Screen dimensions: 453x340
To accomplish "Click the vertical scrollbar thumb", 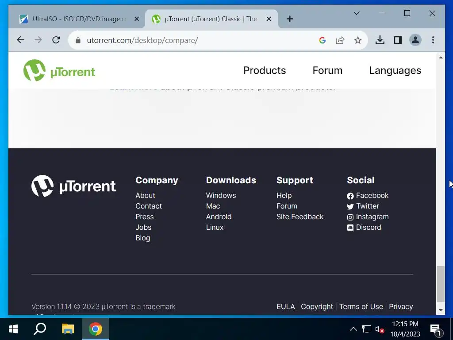I will (441, 284).
